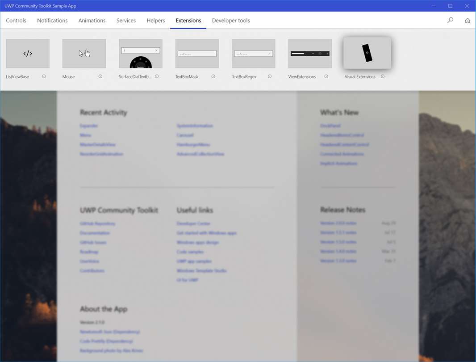Image resolution: width=476 pixels, height=362 pixels.
Task: Show info for TextBoxMask sample
Action: pos(213,76)
